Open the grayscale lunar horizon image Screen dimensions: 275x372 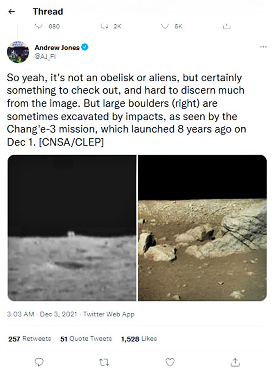click(72, 228)
